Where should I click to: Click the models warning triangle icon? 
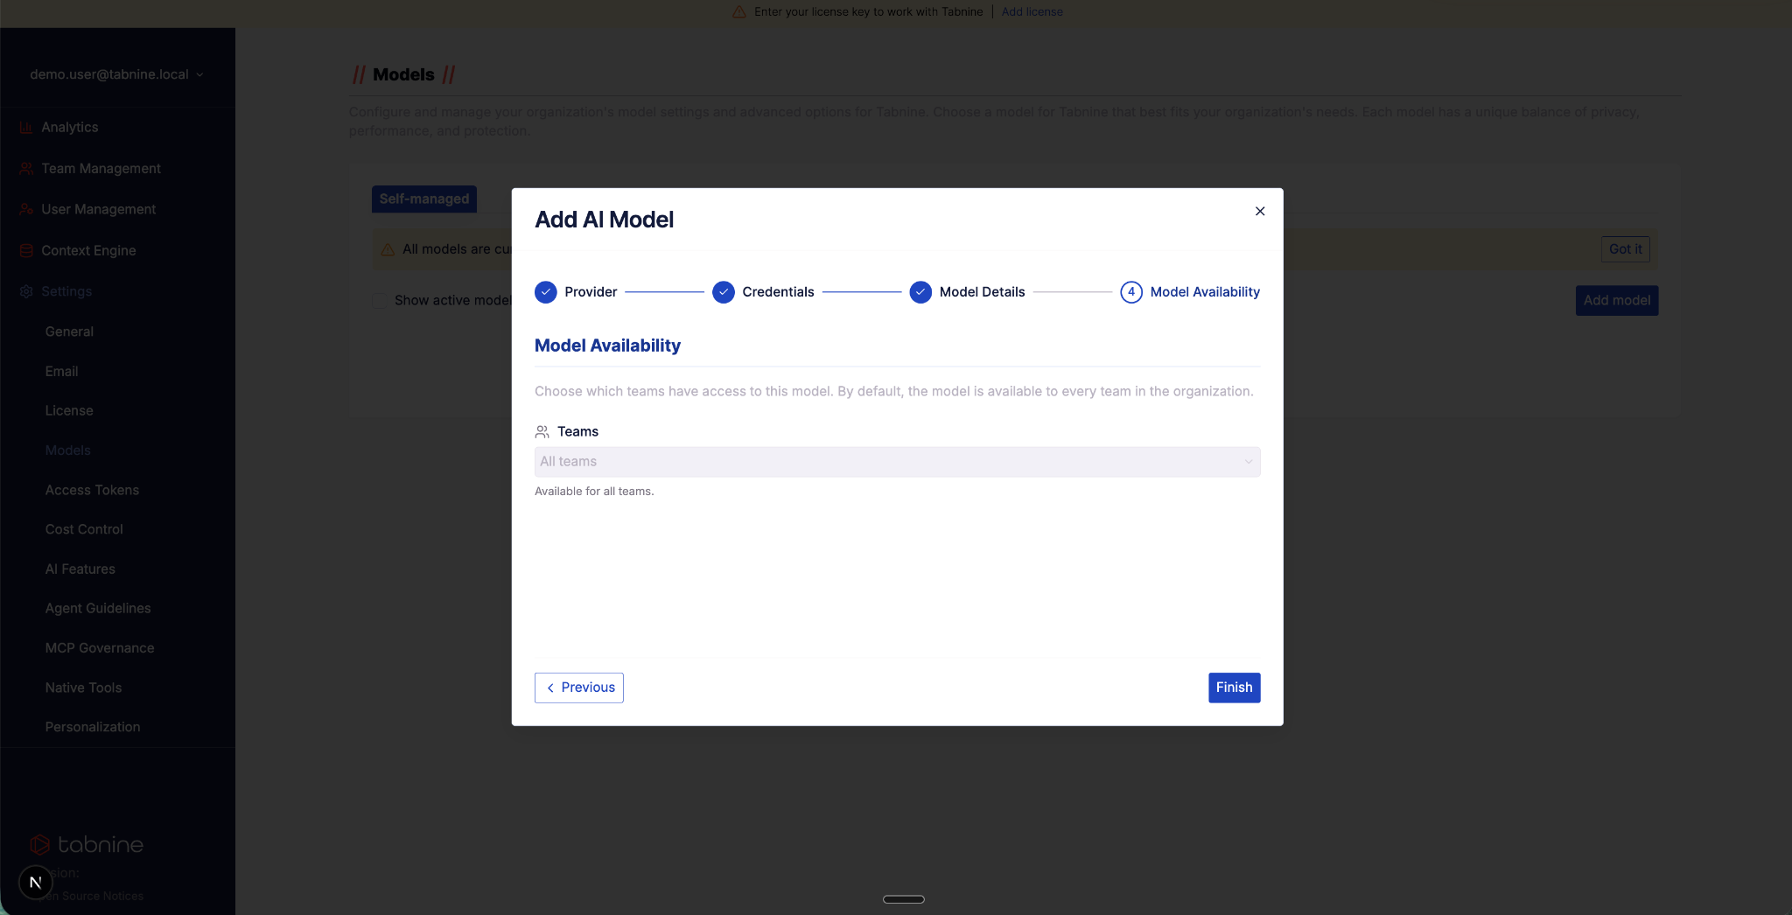pos(388,250)
